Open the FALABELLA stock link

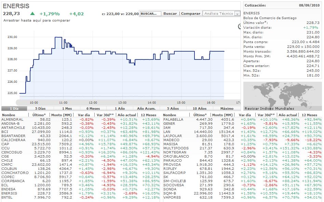click(x=173, y=119)
